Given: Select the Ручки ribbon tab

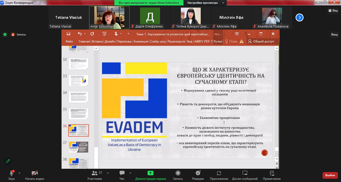Looking at the screenshot, I should point(218,41).
